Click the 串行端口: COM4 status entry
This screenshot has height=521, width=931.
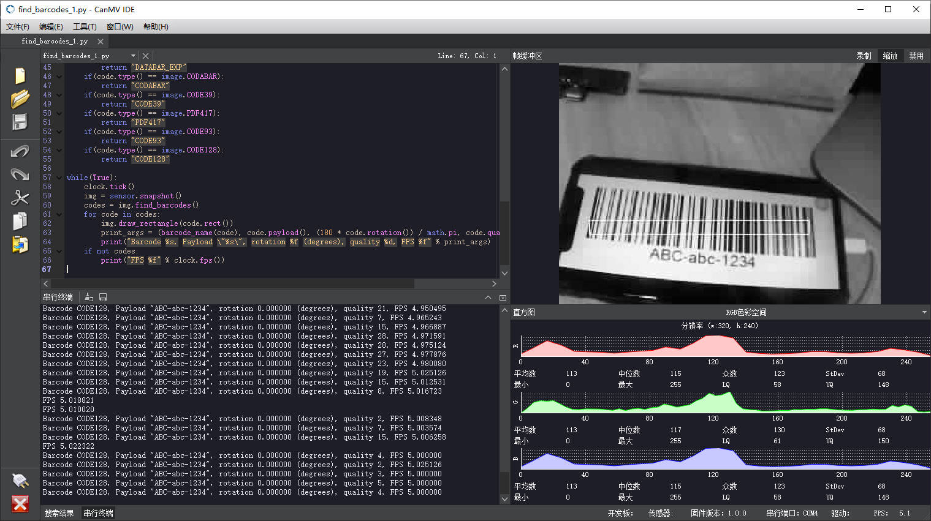(792, 513)
